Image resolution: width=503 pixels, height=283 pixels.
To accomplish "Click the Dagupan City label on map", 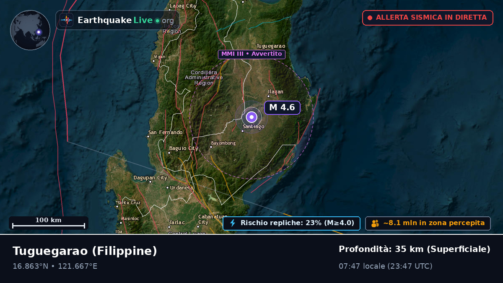I will [x=150, y=178].
